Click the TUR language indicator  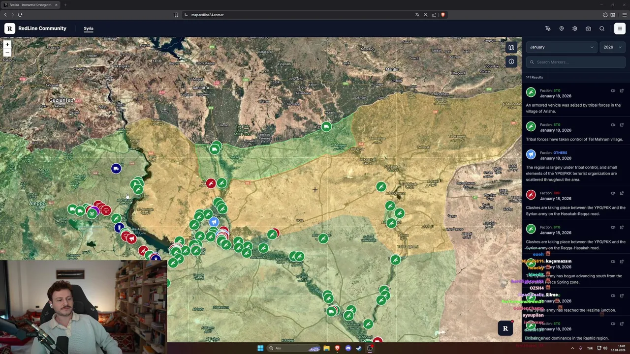(590, 348)
